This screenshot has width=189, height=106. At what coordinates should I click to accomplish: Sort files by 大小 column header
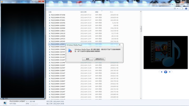point(112,12)
